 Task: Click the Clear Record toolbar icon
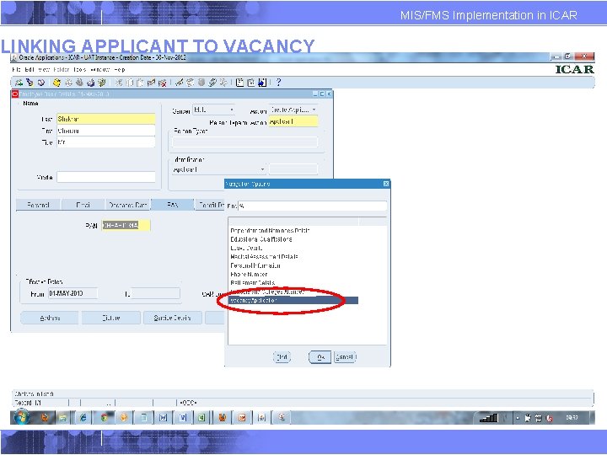pos(152,83)
